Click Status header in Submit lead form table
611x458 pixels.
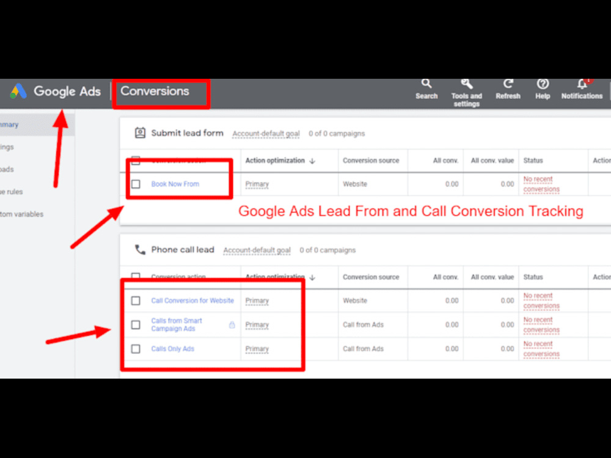533,161
